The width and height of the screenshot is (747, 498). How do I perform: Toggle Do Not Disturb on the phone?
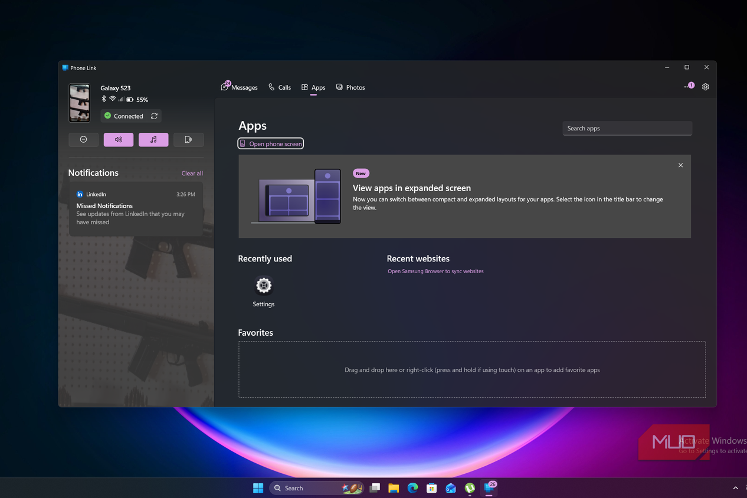(x=83, y=139)
